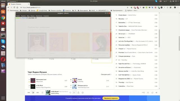Open Google Keep bookmark
Image resolution: width=180 pixels, height=101 pixels.
pos(42,10)
